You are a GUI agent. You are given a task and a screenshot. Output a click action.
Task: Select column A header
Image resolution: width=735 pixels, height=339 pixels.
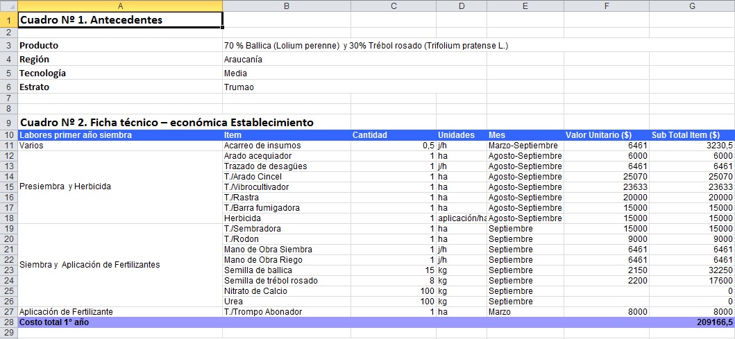coord(119,6)
